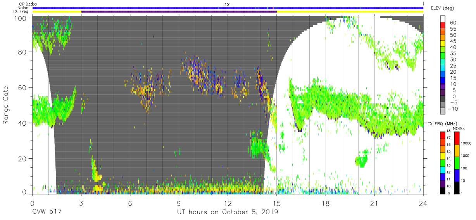Pick the green 13–14 MHz TX FRQ swatch
Screen dimensions: 476x220
[x=443, y=163]
